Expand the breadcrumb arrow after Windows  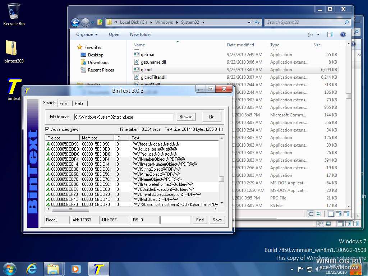pos(177,22)
